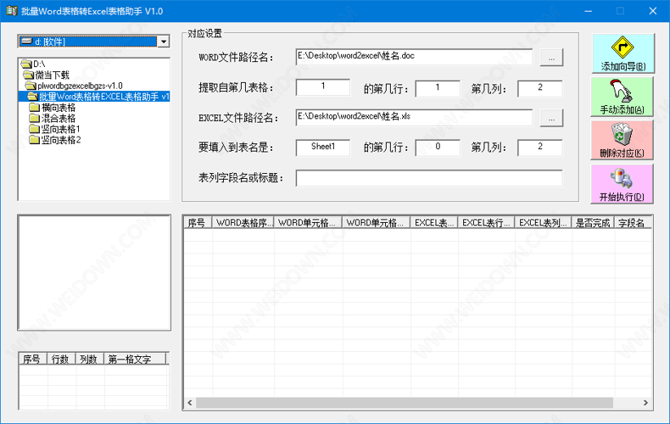The width and height of the screenshot is (670, 424).
Task: Click the horizontal scrollbar left arrow
Action: pos(190,403)
